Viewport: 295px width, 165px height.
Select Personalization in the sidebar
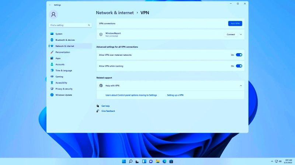pyautogui.click(x=70, y=52)
